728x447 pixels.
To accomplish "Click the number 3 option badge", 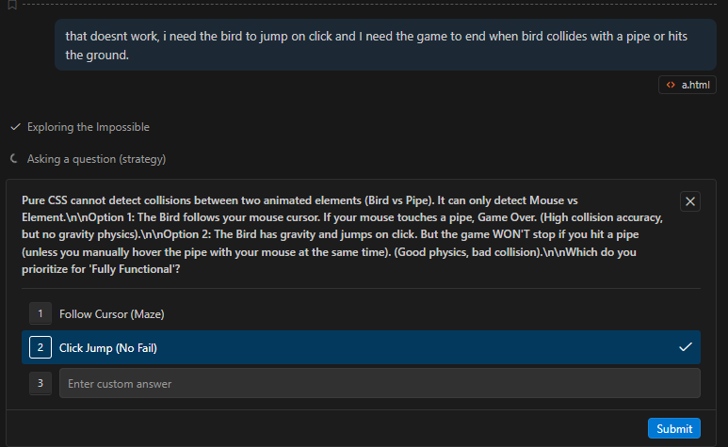I will tap(40, 383).
